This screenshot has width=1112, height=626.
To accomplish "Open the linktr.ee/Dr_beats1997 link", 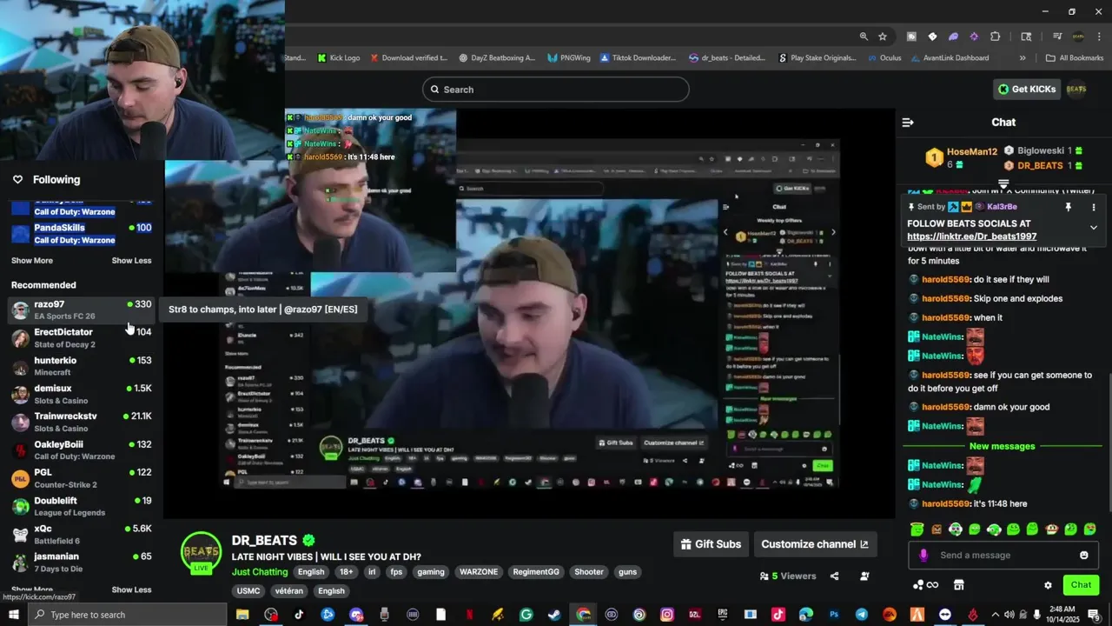I will pos(971,236).
